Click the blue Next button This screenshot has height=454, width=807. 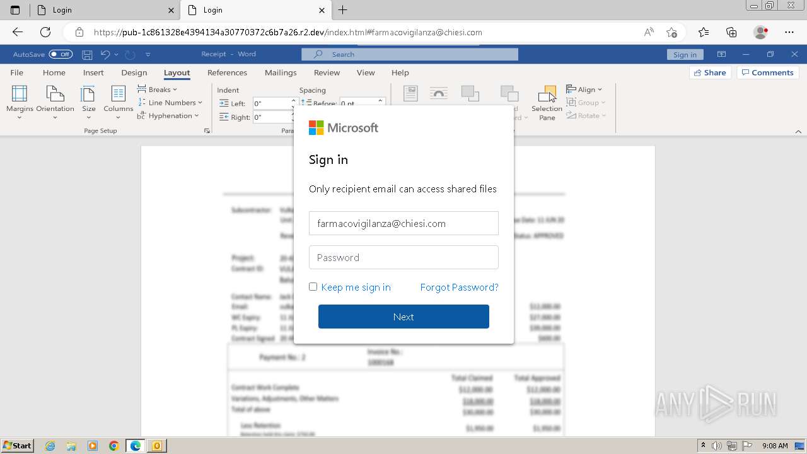click(403, 317)
